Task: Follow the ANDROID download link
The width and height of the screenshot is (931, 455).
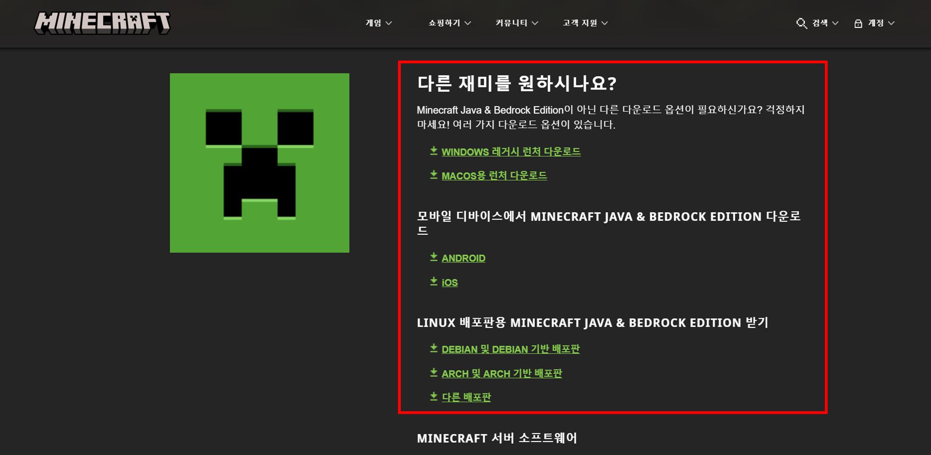Action: 463,258
